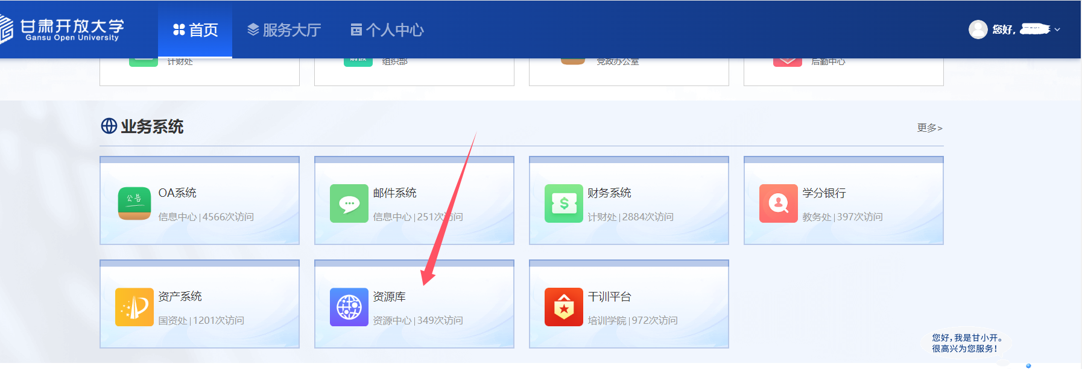Open the 甘小开 assistant greeting bubble
This screenshot has width=1082, height=369.
click(967, 343)
